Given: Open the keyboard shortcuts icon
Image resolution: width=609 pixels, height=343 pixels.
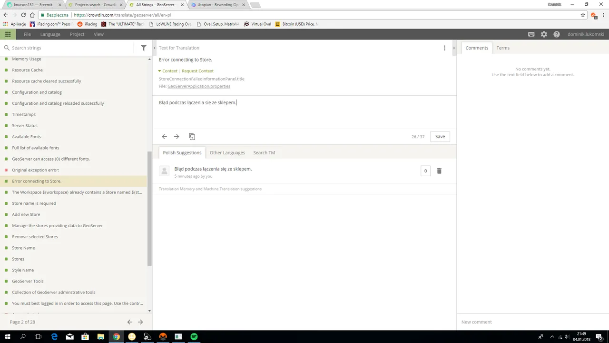Looking at the screenshot, I should pyautogui.click(x=531, y=34).
